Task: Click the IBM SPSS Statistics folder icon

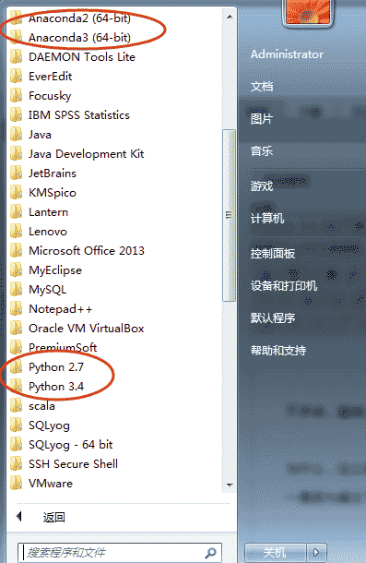Action: 17,114
